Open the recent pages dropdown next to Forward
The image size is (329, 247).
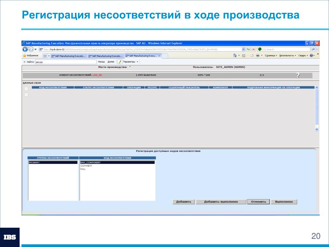pyautogui.click(x=35, y=49)
